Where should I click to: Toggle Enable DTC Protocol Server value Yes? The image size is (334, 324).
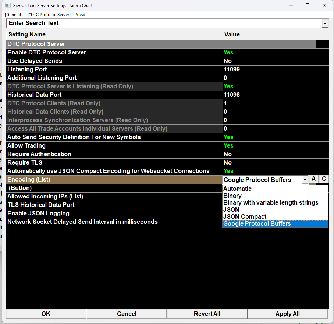click(x=269, y=52)
